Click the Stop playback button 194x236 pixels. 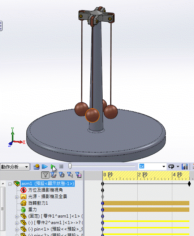click(x=61, y=167)
